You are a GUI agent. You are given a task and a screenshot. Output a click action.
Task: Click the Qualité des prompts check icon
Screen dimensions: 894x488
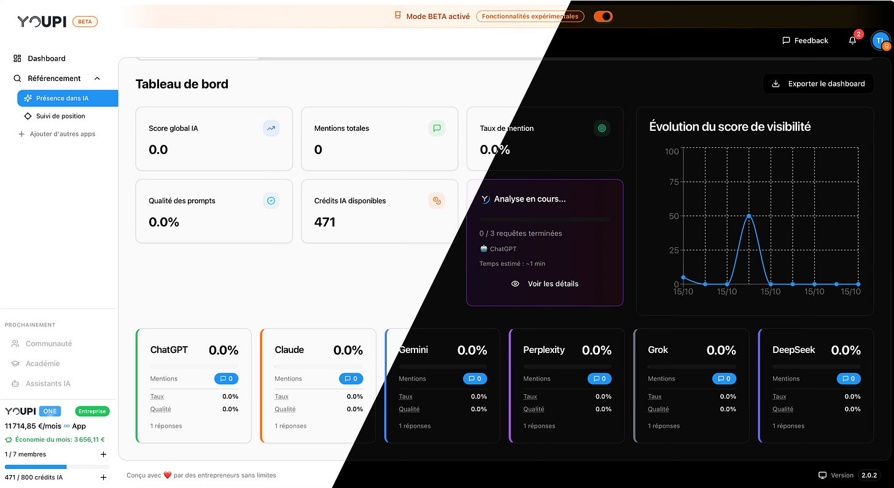pyautogui.click(x=271, y=201)
